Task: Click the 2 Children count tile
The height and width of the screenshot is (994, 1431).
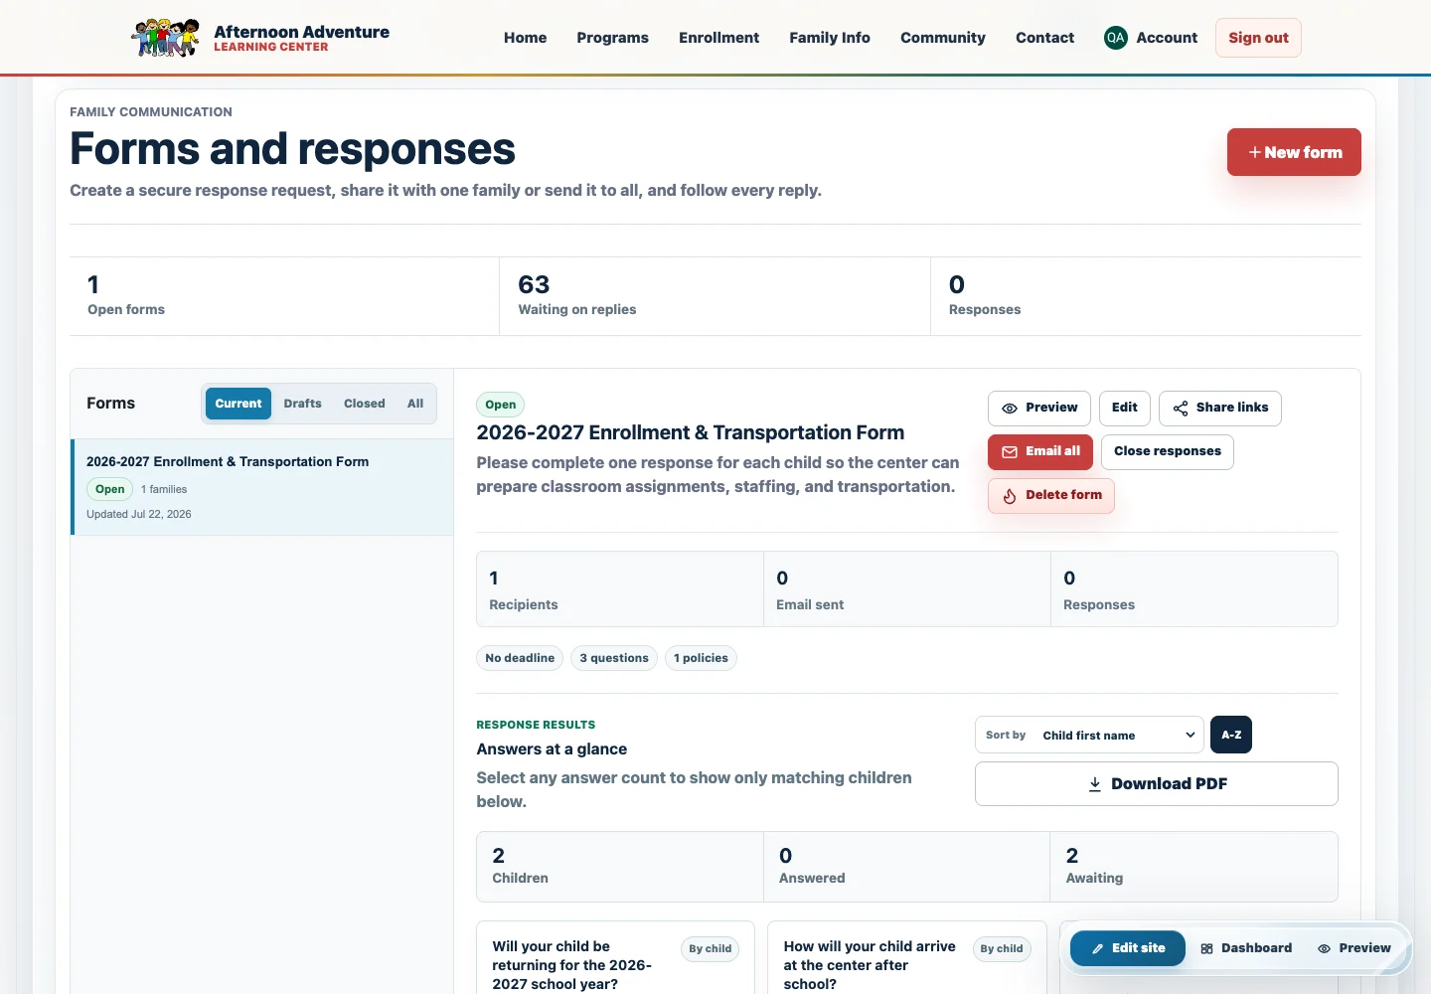Action: 620,867
